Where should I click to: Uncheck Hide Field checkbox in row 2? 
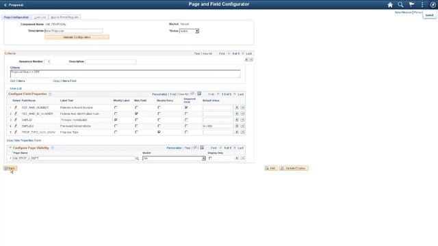[136, 113]
